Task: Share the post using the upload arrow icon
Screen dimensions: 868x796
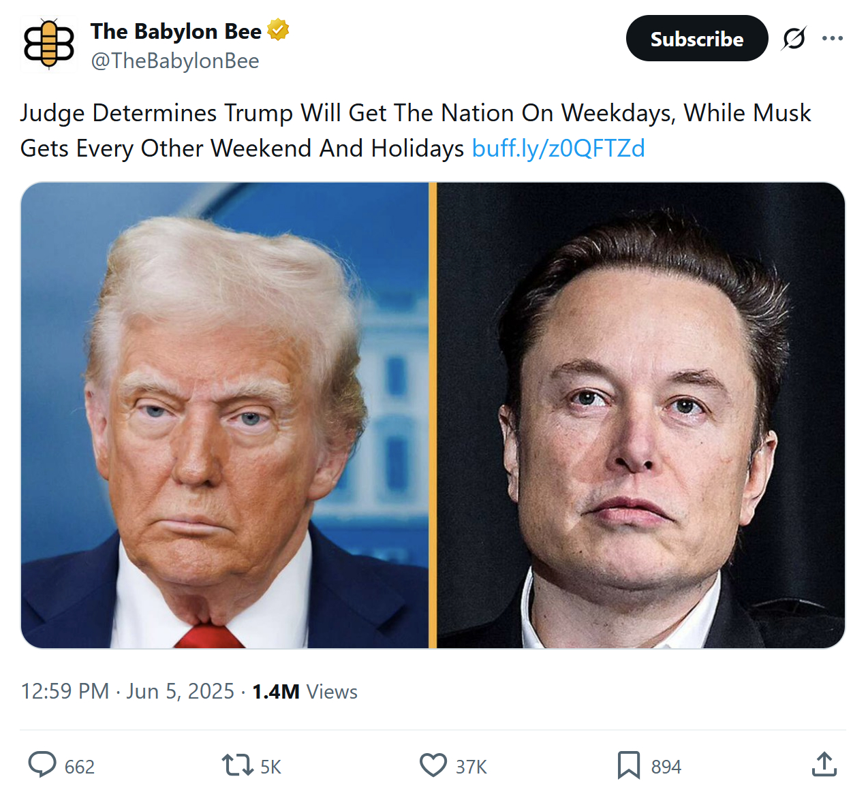Action: [824, 765]
